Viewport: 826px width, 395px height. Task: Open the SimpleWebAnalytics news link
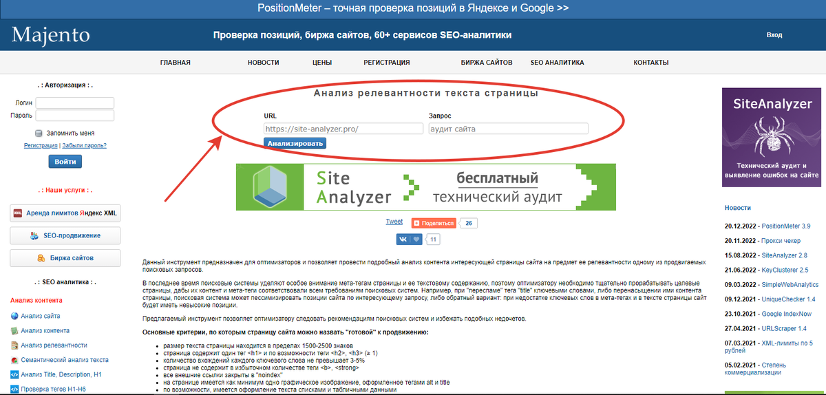pos(790,285)
